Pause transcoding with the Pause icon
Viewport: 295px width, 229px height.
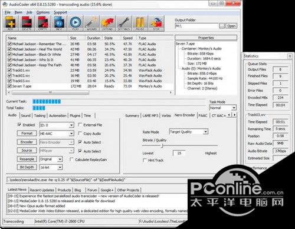140,24
